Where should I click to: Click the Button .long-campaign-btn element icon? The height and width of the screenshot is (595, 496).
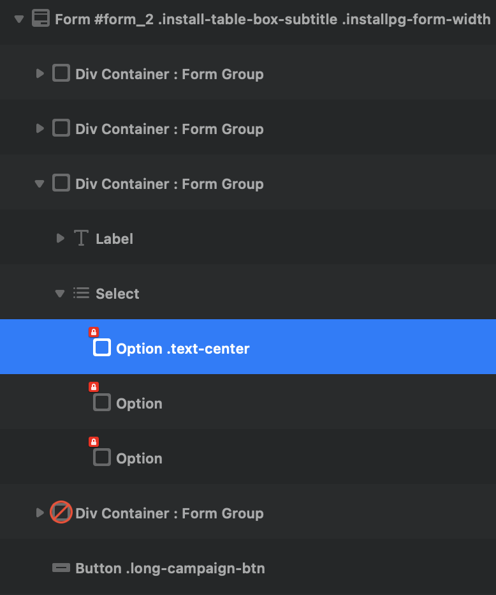pyautogui.click(x=61, y=568)
